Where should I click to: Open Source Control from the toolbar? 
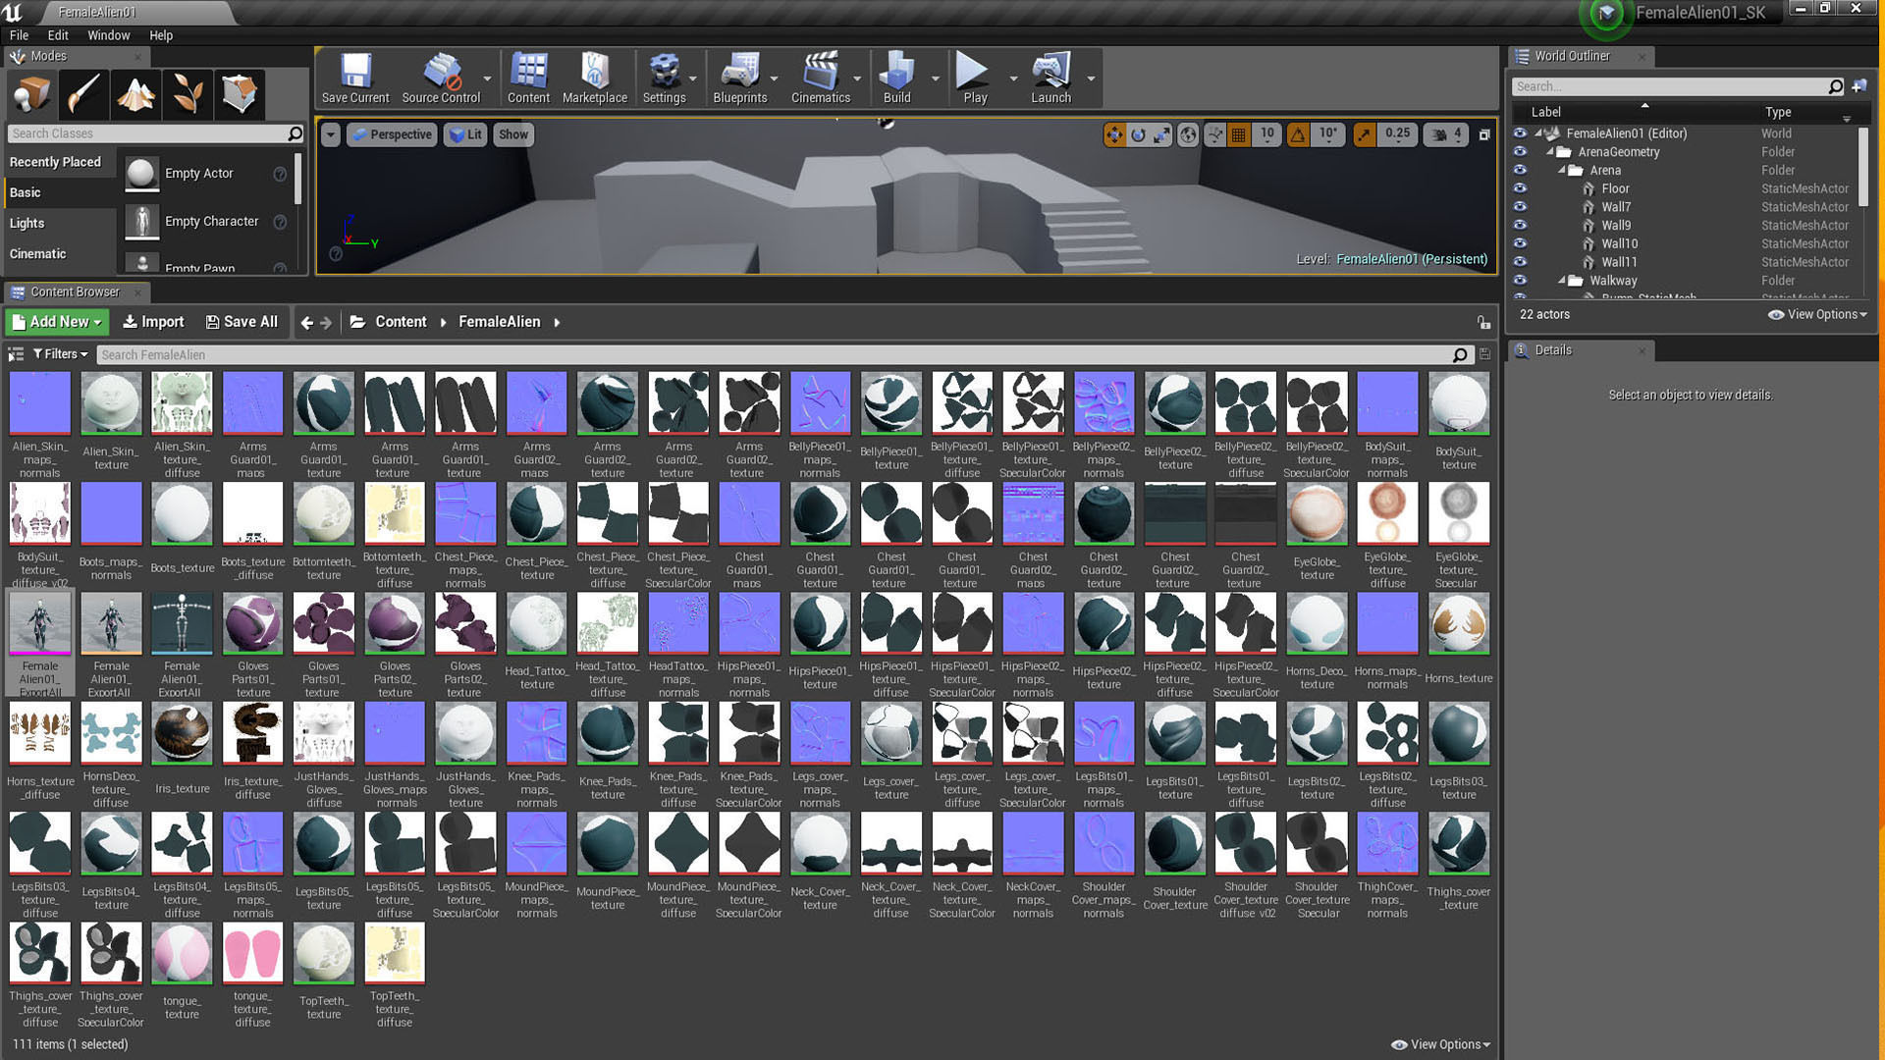point(441,79)
